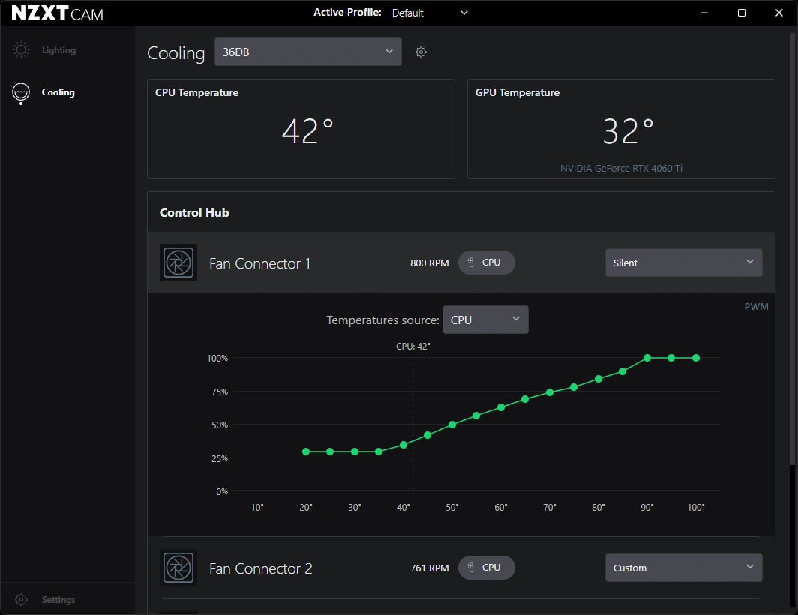The width and height of the screenshot is (798, 615).
Task: Click the Fan Connector 2 fan icon
Action: point(178,568)
